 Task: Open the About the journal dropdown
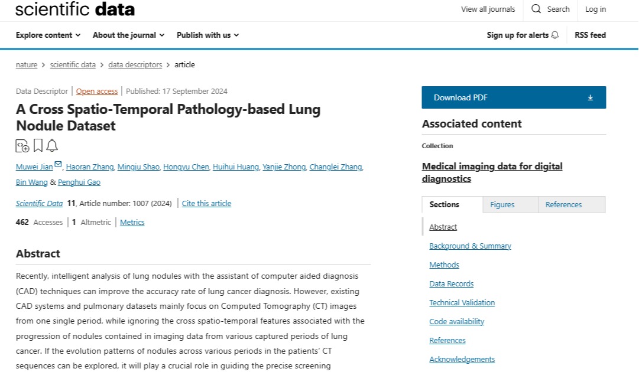click(x=128, y=35)
